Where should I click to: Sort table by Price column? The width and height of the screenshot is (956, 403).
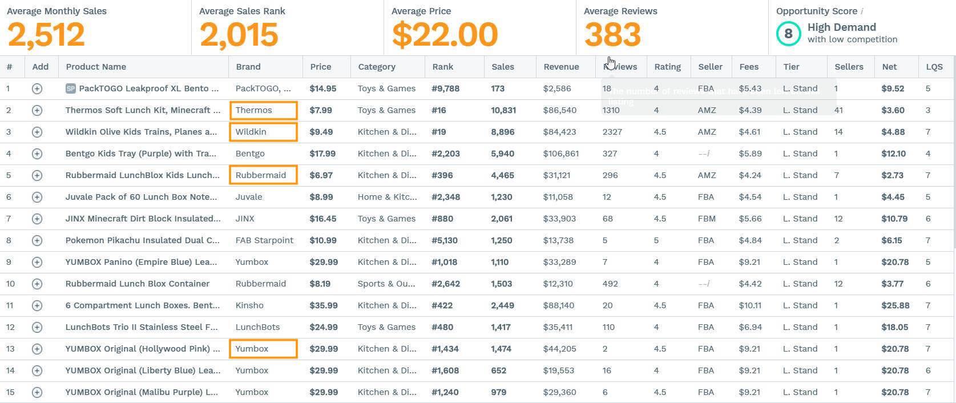[x=321, y=67]
